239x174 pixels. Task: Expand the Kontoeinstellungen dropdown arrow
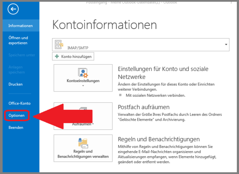[x=83, y=86]
